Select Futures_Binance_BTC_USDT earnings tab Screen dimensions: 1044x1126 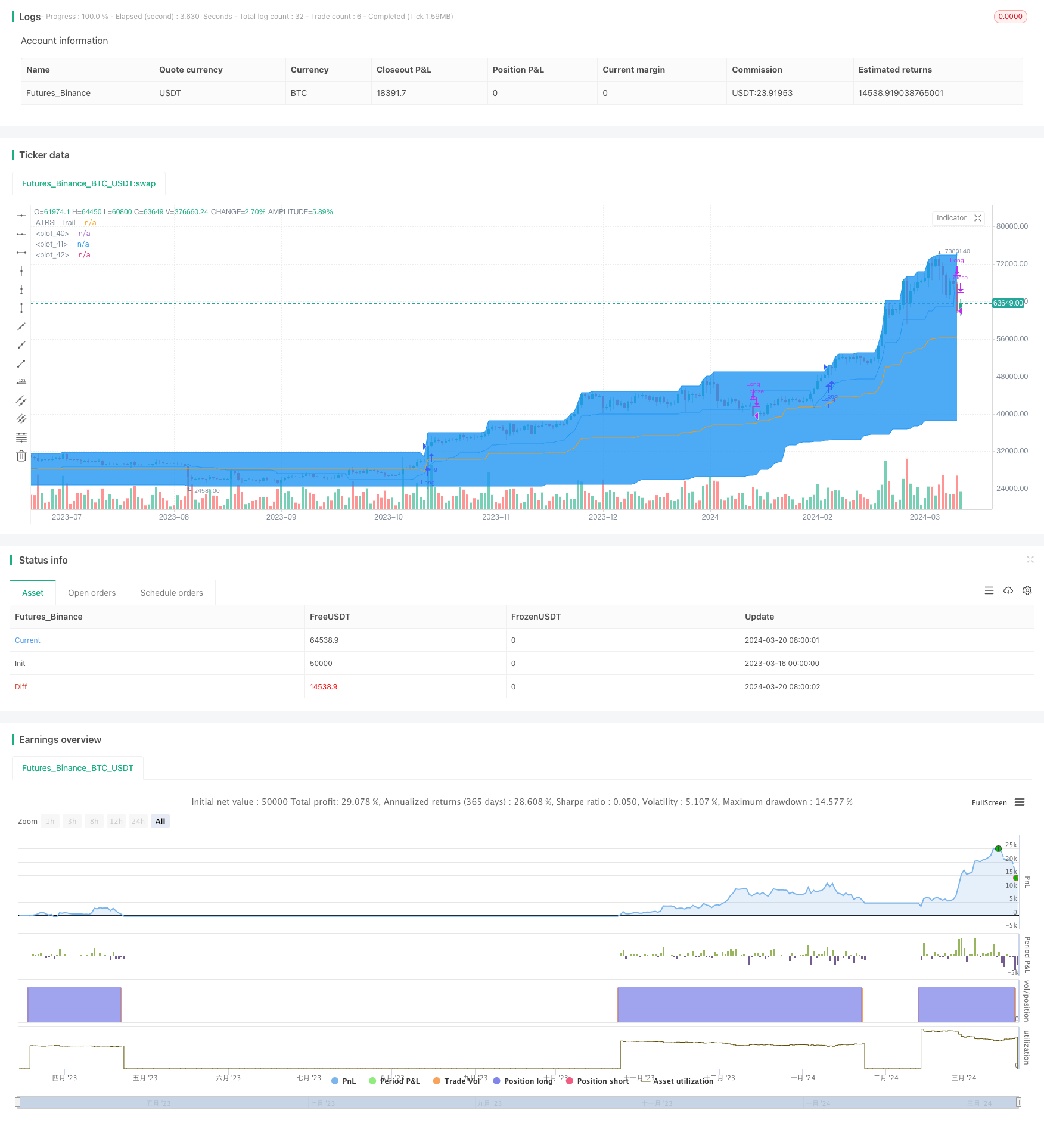pos(77,768)
